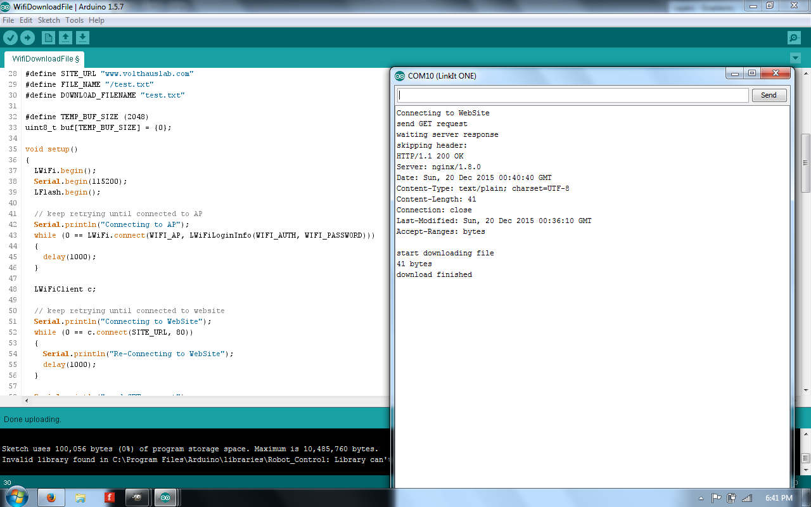This screenshot has height=507, width=811.
Task: Focus the serial monitor text input field
Action: [x=573, y=95]
